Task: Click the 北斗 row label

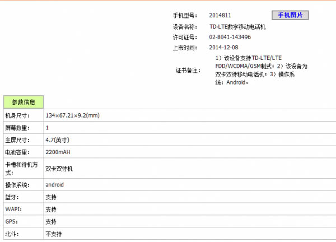Action: coord(12,234)
